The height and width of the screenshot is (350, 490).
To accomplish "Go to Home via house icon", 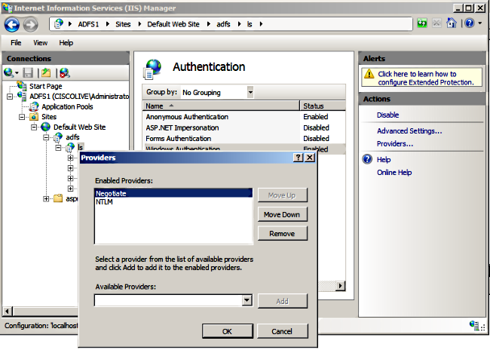I will (452, 23).
